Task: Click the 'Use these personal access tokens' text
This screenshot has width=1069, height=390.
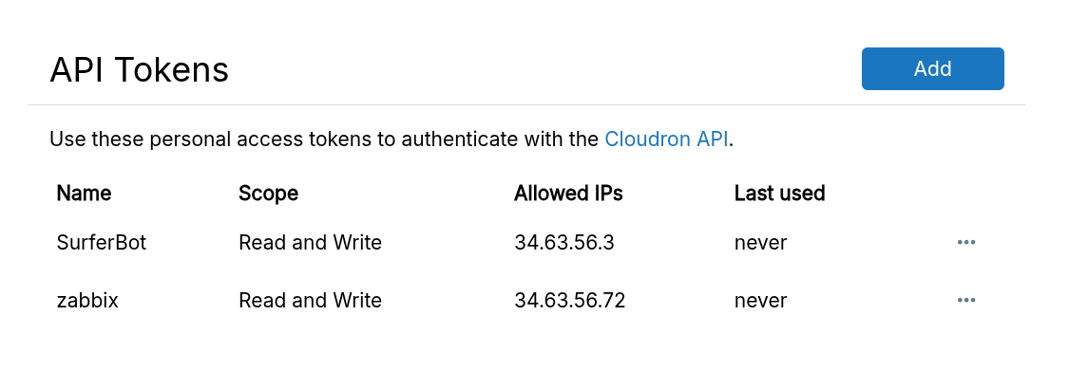Action: pos(190,139)
